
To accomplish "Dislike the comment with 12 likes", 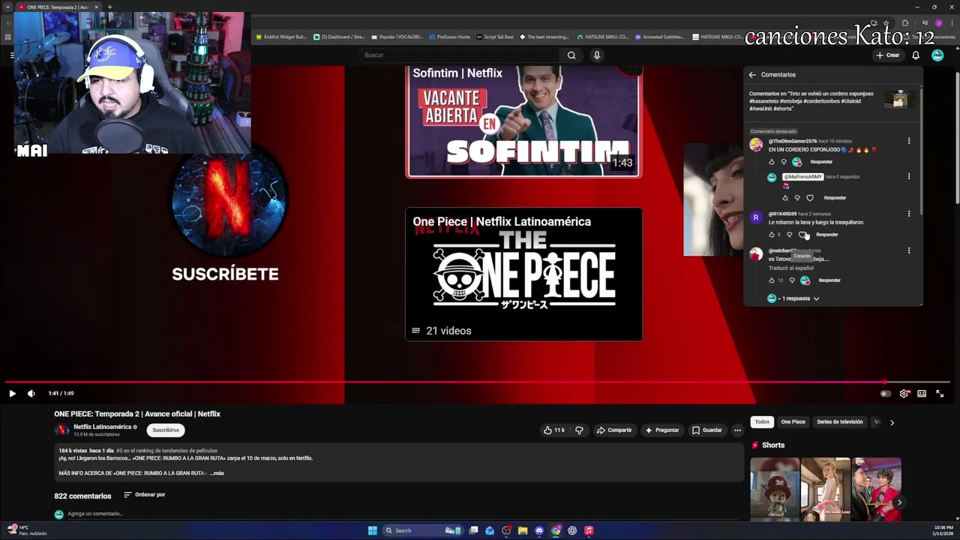I will pos(792,280).
